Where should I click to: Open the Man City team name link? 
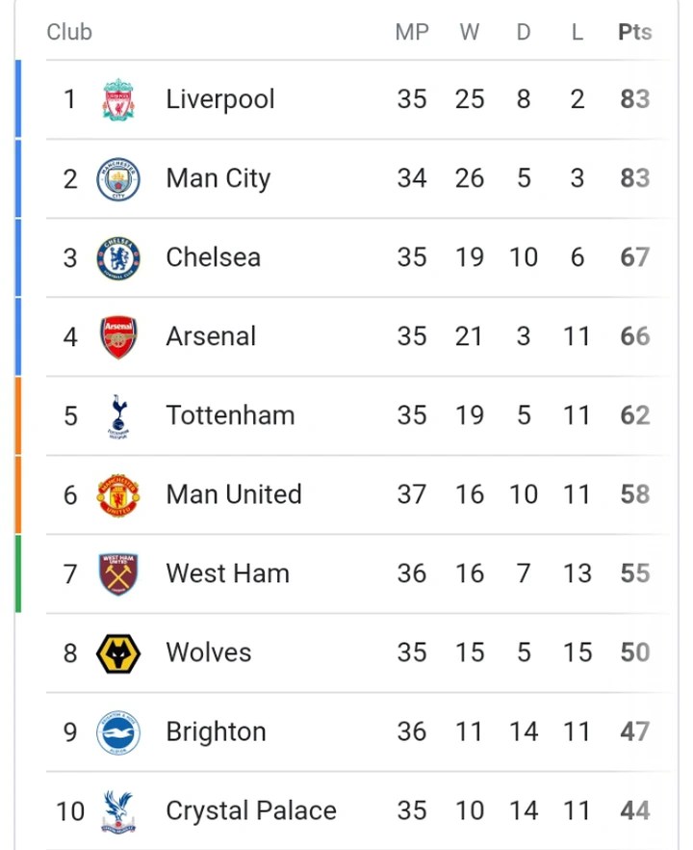(218, 178)
